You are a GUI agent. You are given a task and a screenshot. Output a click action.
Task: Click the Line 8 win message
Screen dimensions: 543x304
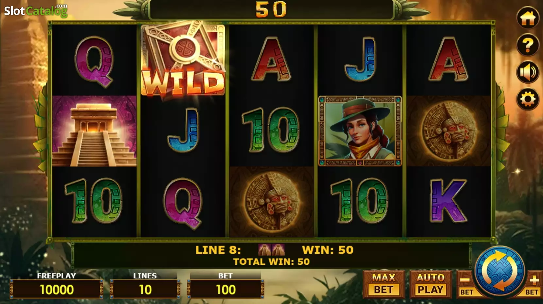(274, 250)
